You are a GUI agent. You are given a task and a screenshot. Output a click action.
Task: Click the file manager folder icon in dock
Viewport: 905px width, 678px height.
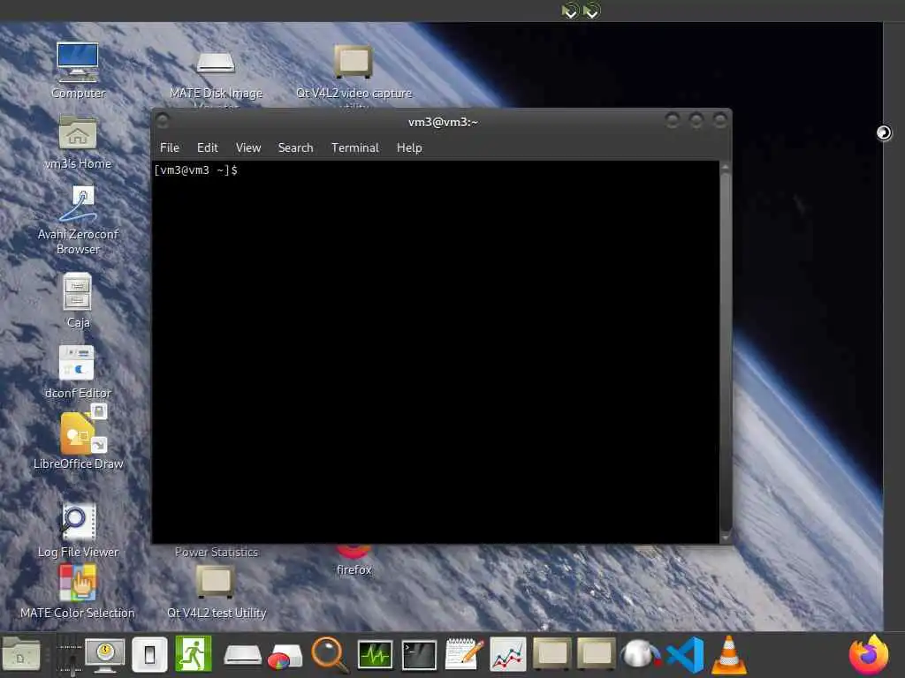pos(21,655)
